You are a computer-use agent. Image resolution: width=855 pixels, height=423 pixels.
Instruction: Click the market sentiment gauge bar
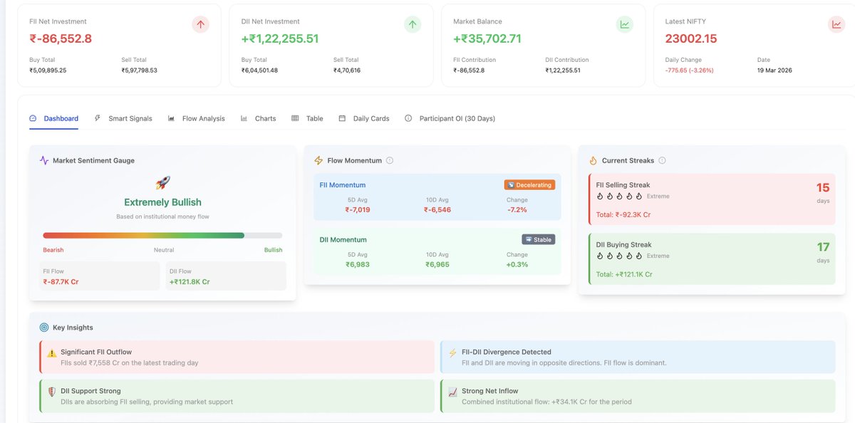click(162, 235)
